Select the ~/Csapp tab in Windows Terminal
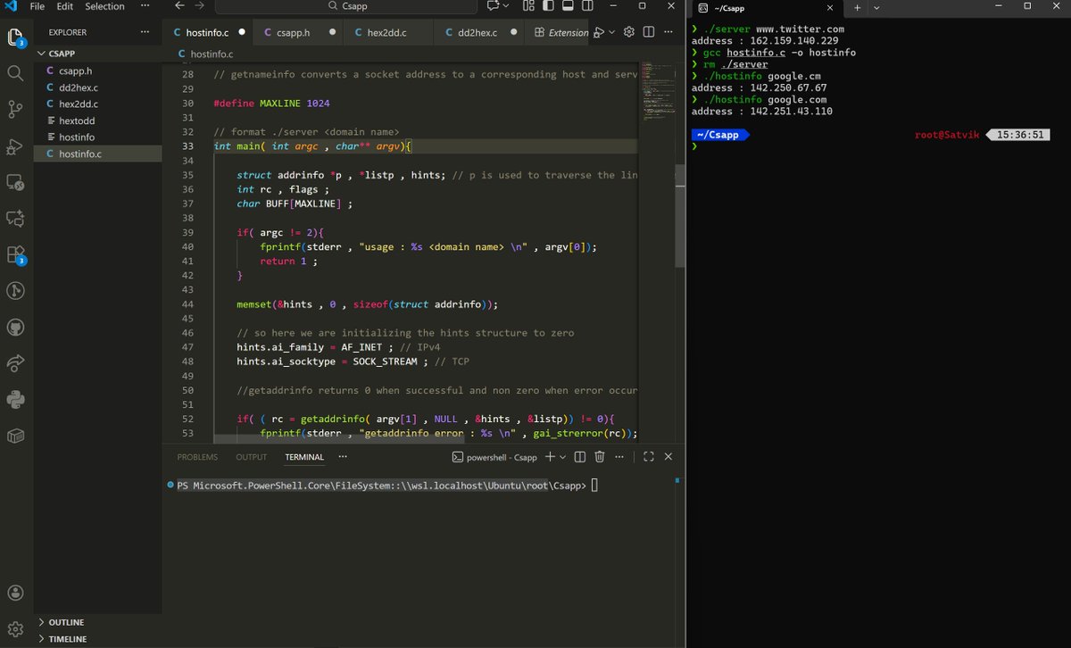 [765, 7]
